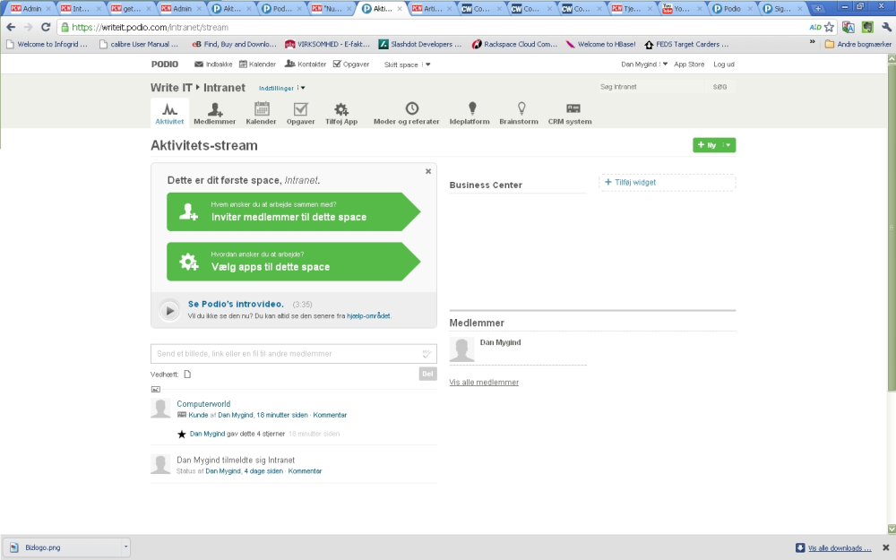Play Podio's intro video

(x=169, y=310)
